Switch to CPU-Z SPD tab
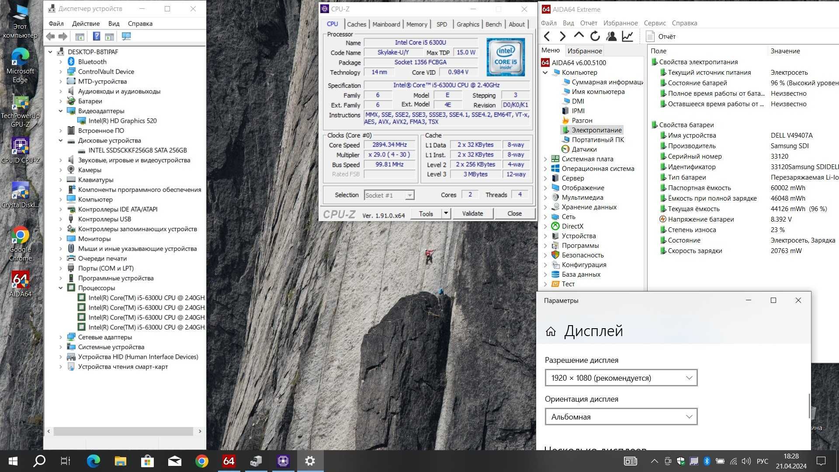The width and height of the screenshot is (839, 472). click(442, 24)
